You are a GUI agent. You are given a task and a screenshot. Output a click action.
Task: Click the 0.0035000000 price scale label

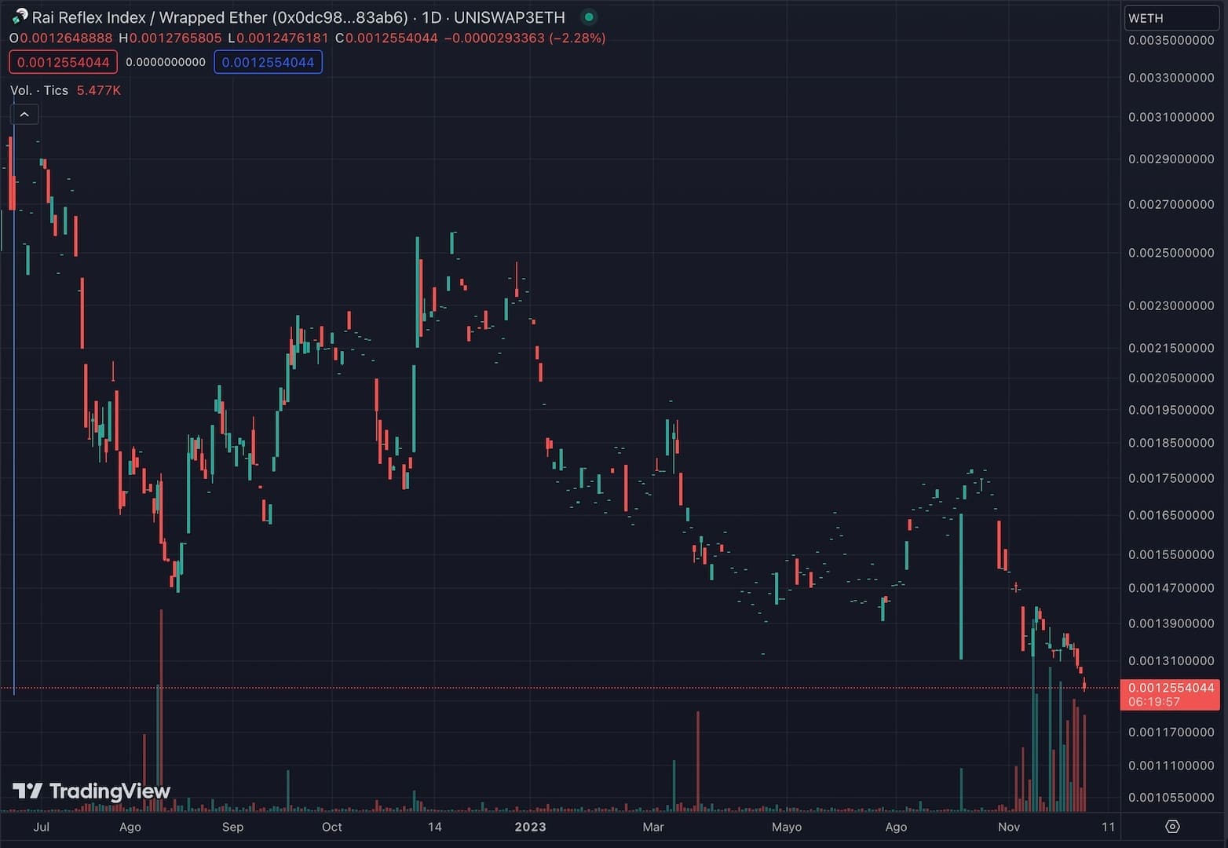tap(1171, 40)
